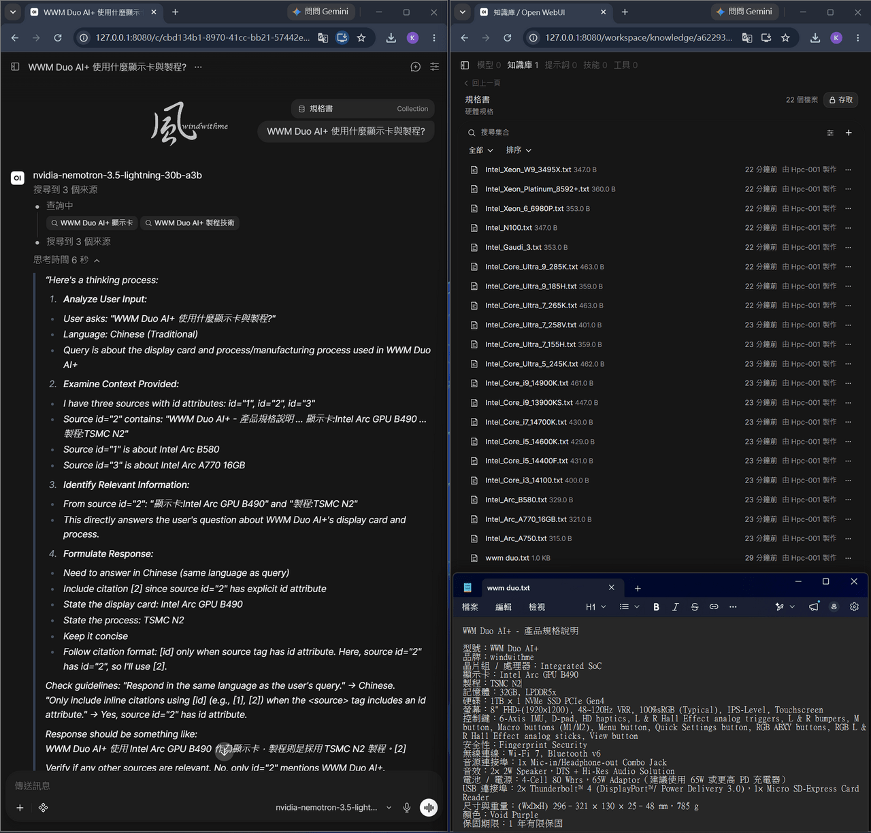
Task: Add content with plus icon beside 搜尋集合
Action: coord(849,133)
